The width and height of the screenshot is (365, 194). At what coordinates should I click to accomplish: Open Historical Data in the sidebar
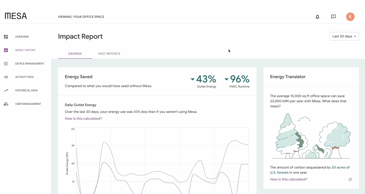point(26,90)
